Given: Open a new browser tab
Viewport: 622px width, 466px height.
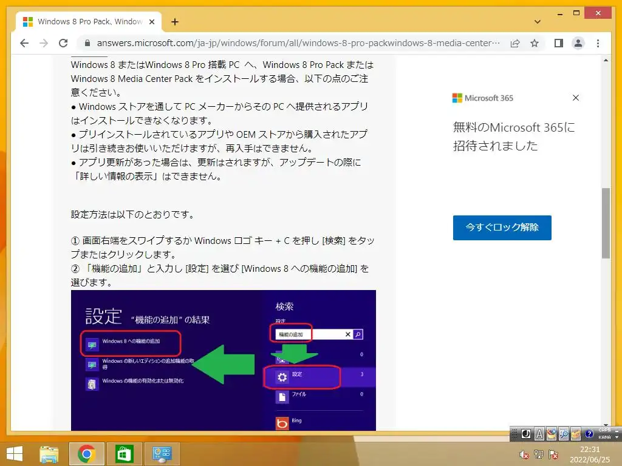Looking at the screenshot, I should [x=174, y=22].
